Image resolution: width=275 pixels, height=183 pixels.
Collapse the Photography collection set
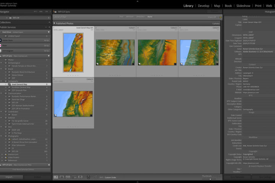click(2, 136)
